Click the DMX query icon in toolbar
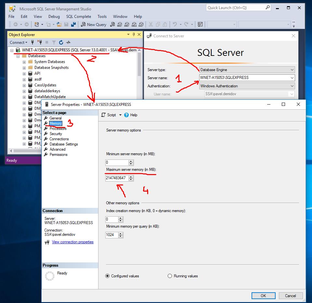This screenshot has width=312, height=303. tap(127, 24)
